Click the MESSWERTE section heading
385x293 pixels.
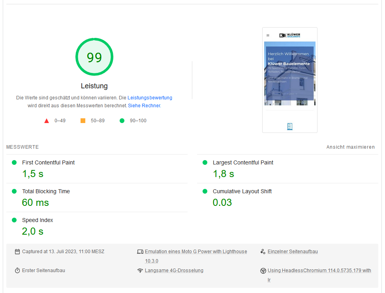tap(23, 147)
